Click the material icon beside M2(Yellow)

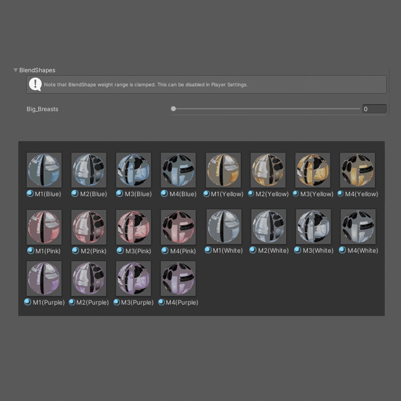click(x=251, y=194)
